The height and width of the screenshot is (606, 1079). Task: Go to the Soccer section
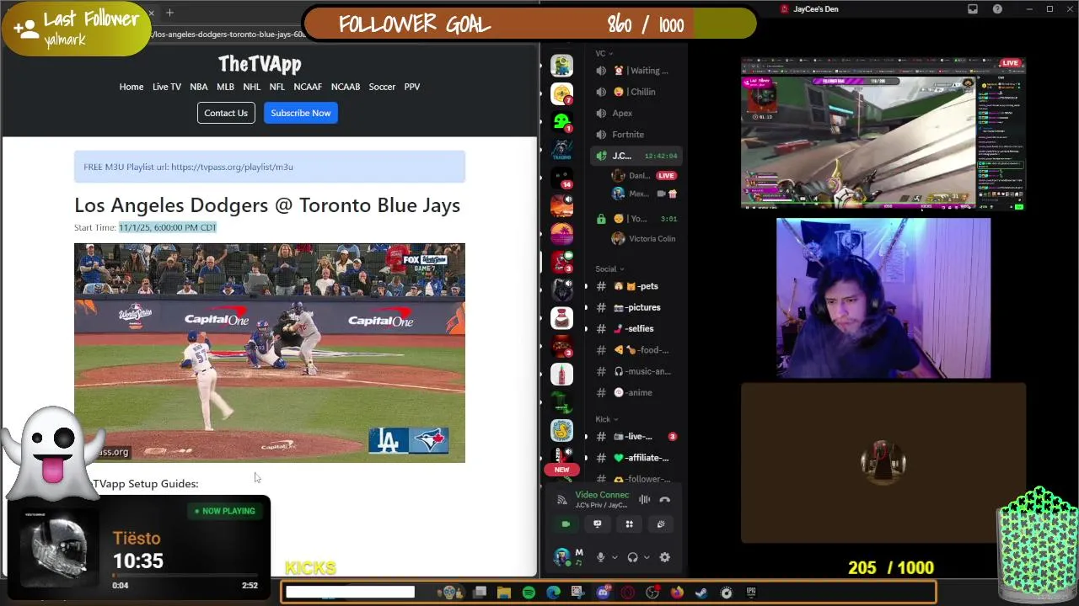coord(382,87)
